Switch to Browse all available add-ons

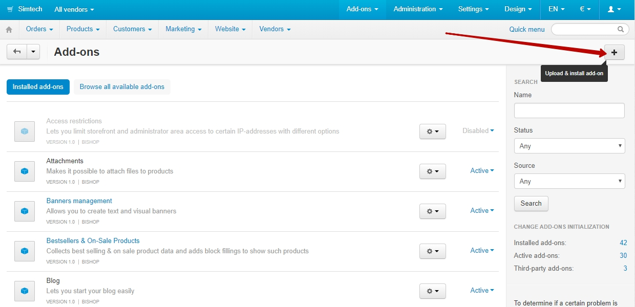coord(122,87)
